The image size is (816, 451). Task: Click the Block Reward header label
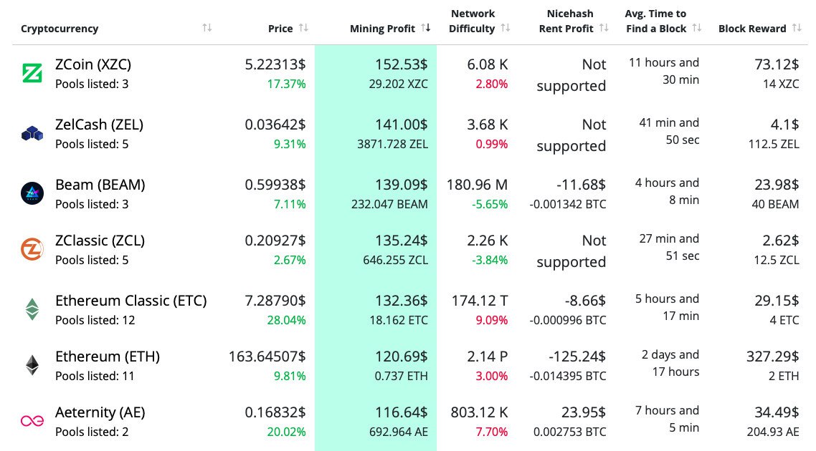752,29
